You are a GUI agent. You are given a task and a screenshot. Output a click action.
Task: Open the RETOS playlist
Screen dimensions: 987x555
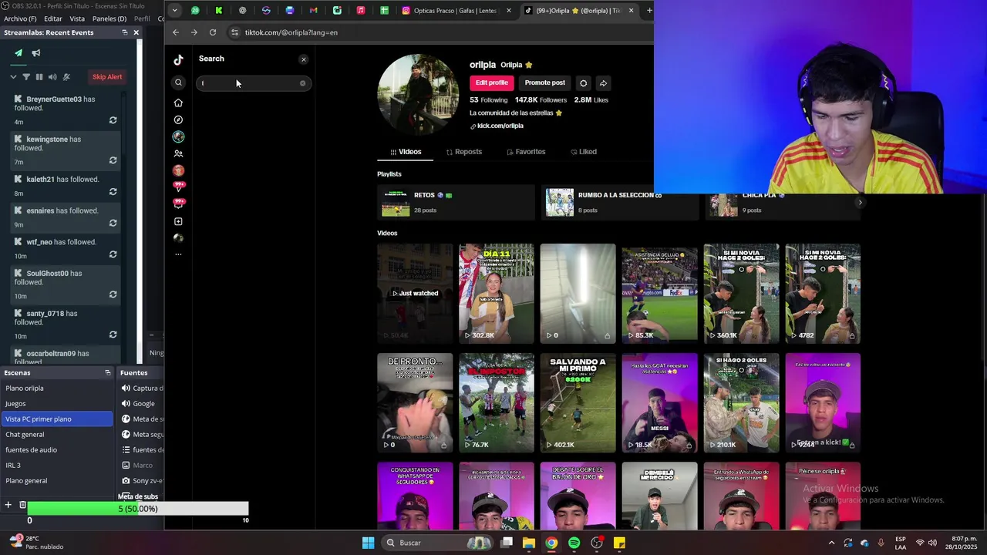pyautogui.click(x=456, y=203)
